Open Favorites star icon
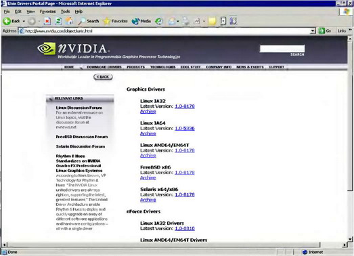 tap(115, 21)
